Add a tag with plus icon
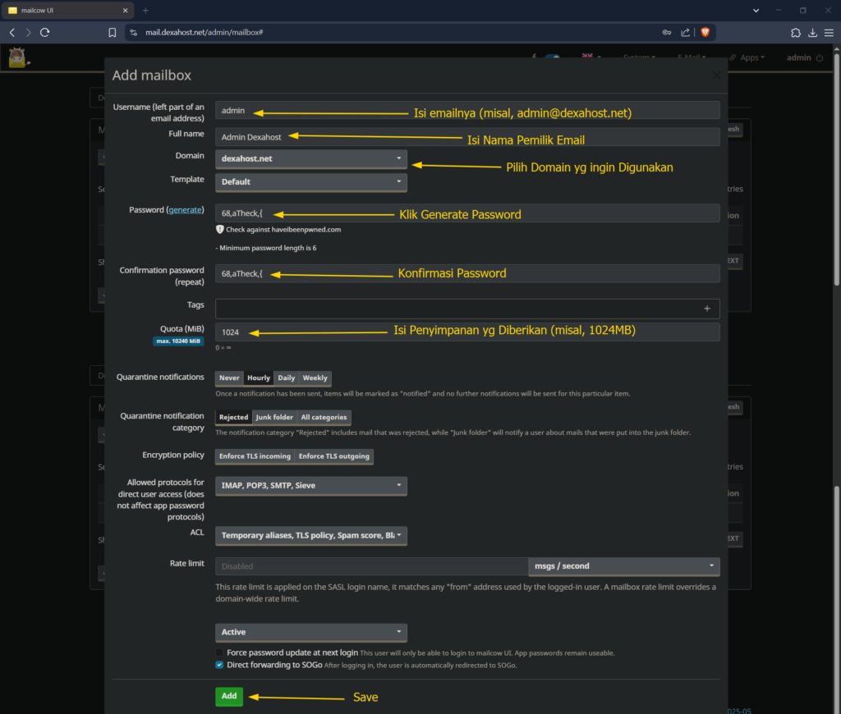Viewport: 841px width, 714px height. tap(707, 309)
